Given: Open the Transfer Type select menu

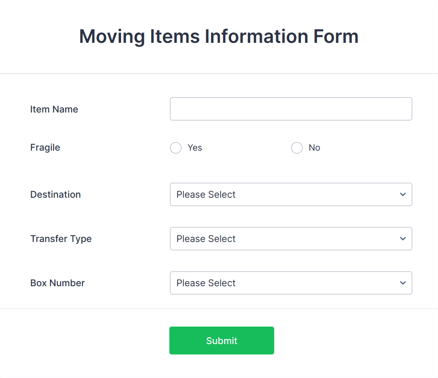Looking at the screenshot, I should (x=291, y=239).
